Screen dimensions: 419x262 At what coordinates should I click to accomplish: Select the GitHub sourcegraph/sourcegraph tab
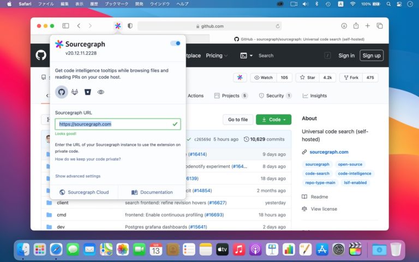[299, 39]
